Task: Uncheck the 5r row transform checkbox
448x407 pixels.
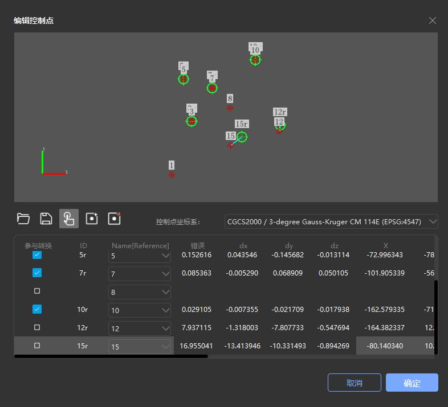Action: coord(37,255)
